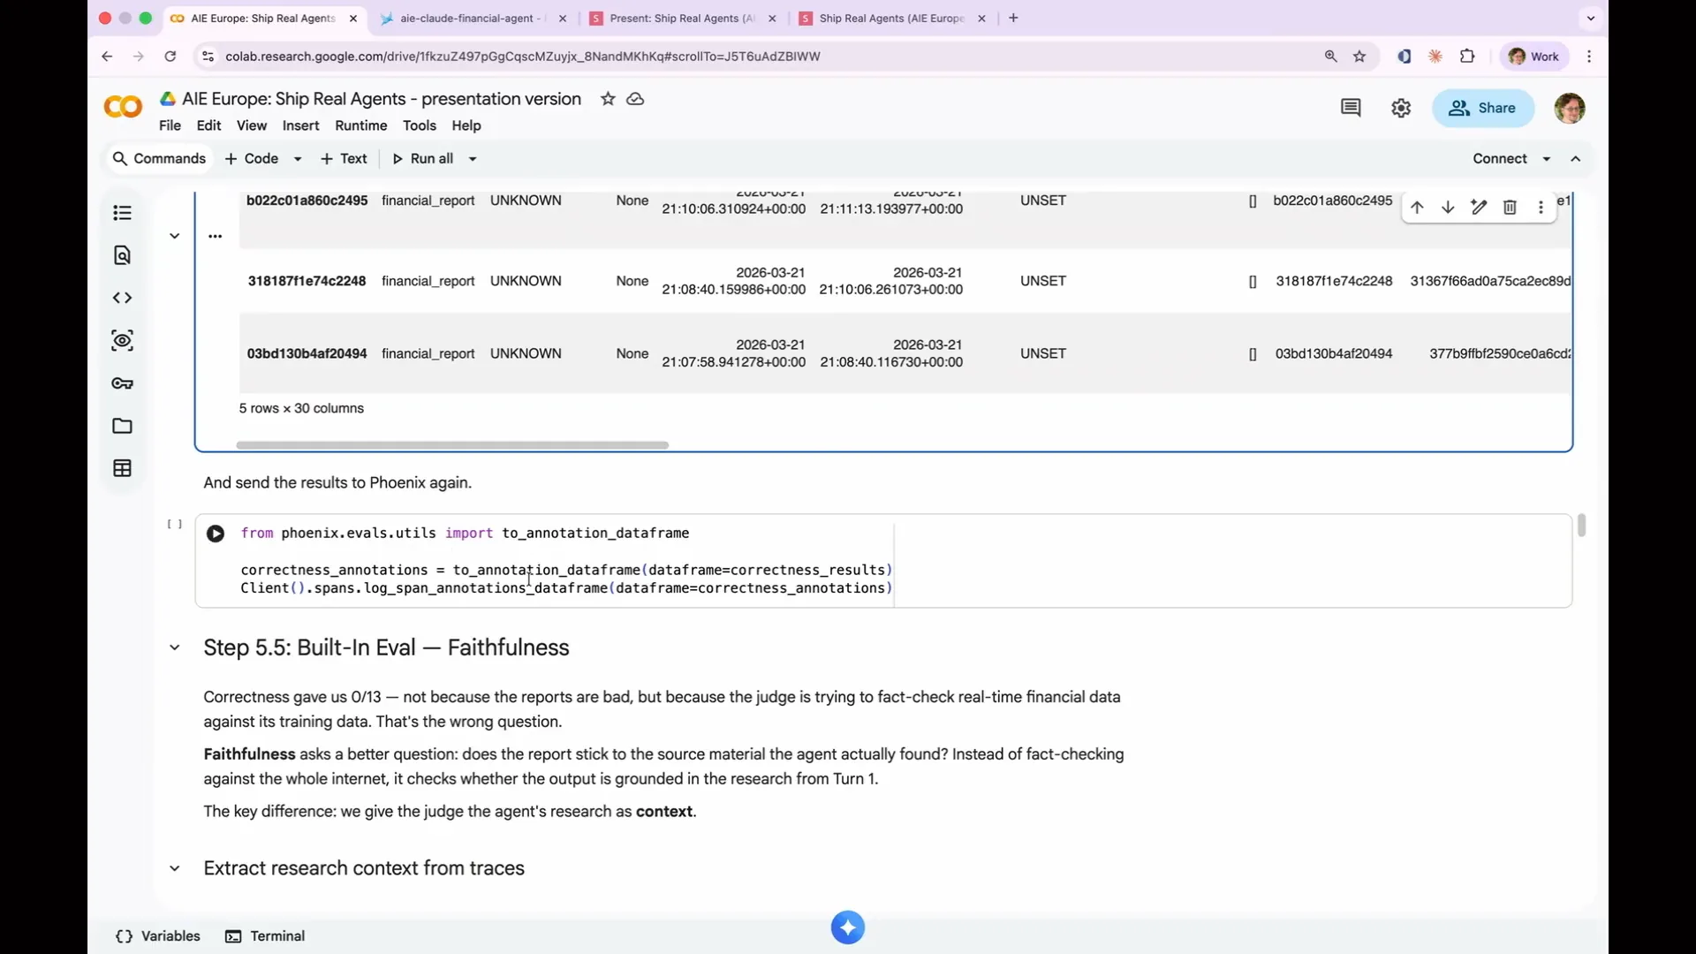Open the View menu
This screenshot has width=1696, height=954.
tap(252, 125)
